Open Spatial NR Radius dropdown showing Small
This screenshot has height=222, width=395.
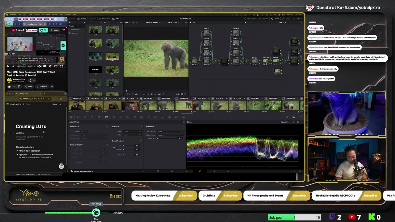click(132, 135)
